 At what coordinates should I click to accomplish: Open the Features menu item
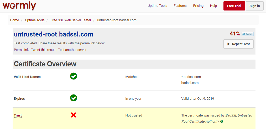(180, 6)
